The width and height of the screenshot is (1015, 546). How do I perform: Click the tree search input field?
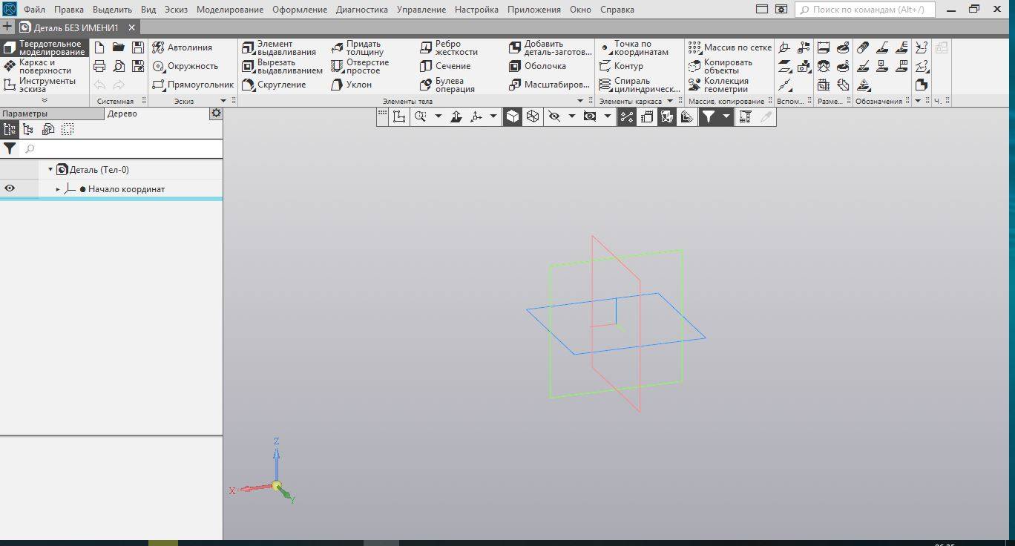tap(122, 149)
